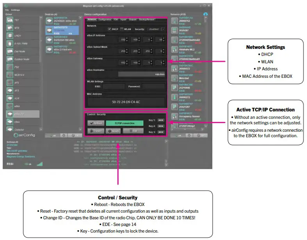Select the MTB driver icon
The height and width of the screenshot is (240, 307).
tap(10, 28)
